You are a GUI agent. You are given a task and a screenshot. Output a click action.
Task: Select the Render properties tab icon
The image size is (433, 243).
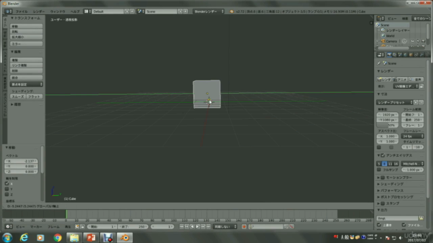pos(389,55)
